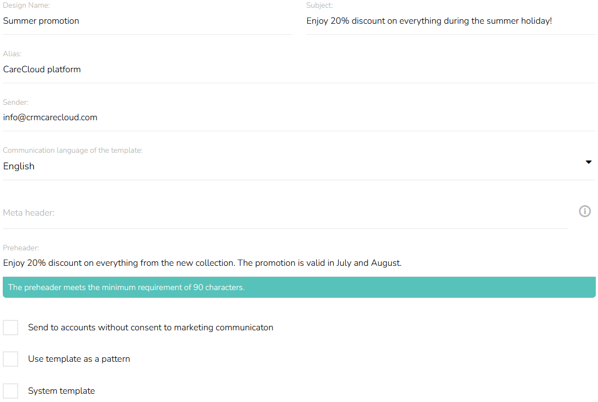Click the Meta header info icon
Viewport: 598px width, 402px height.
click(585, 211)
